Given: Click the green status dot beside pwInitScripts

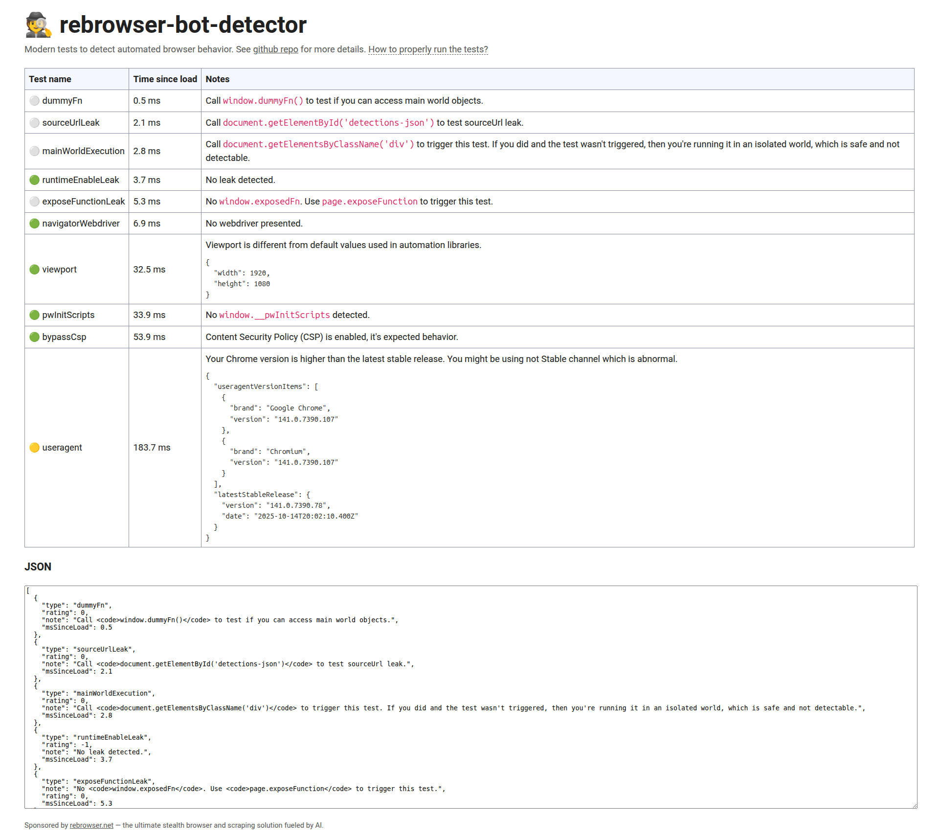Looking at the screenshot, I should pos(34,315).
